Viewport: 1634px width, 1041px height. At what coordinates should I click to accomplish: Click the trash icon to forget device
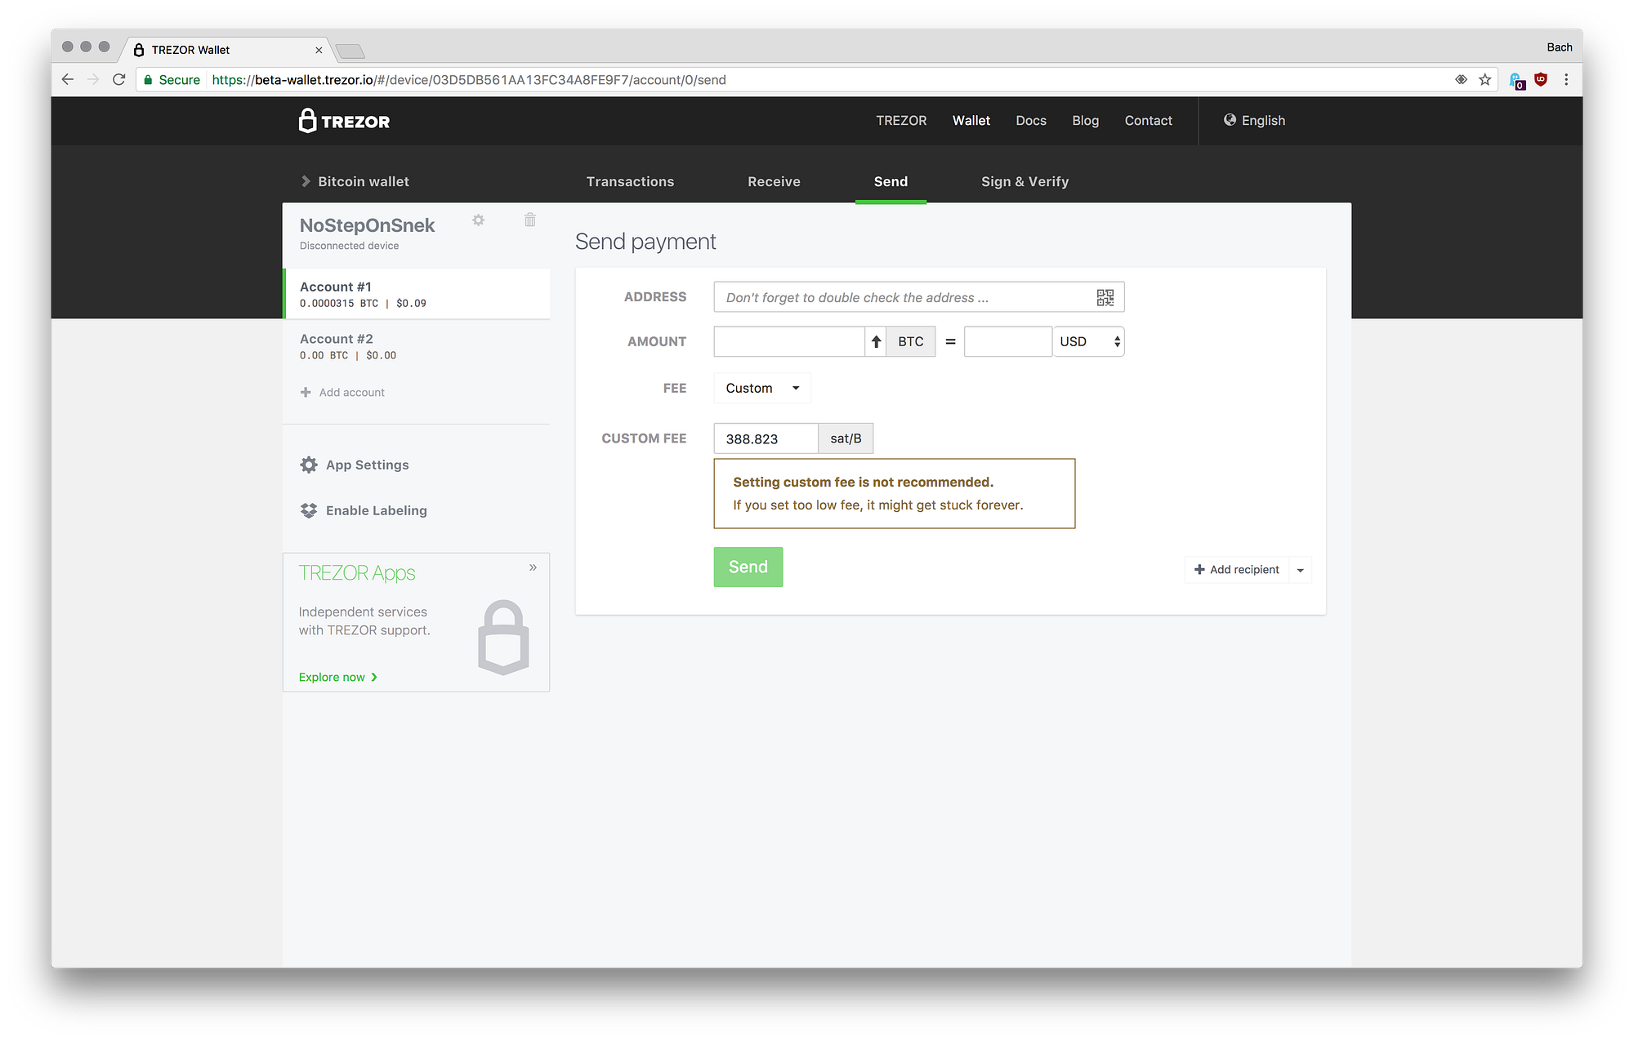click(x=530, y=220)
